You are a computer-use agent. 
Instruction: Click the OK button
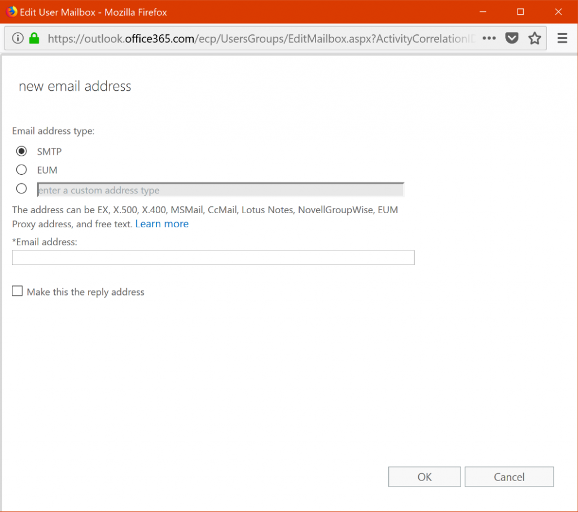point(424,476)
